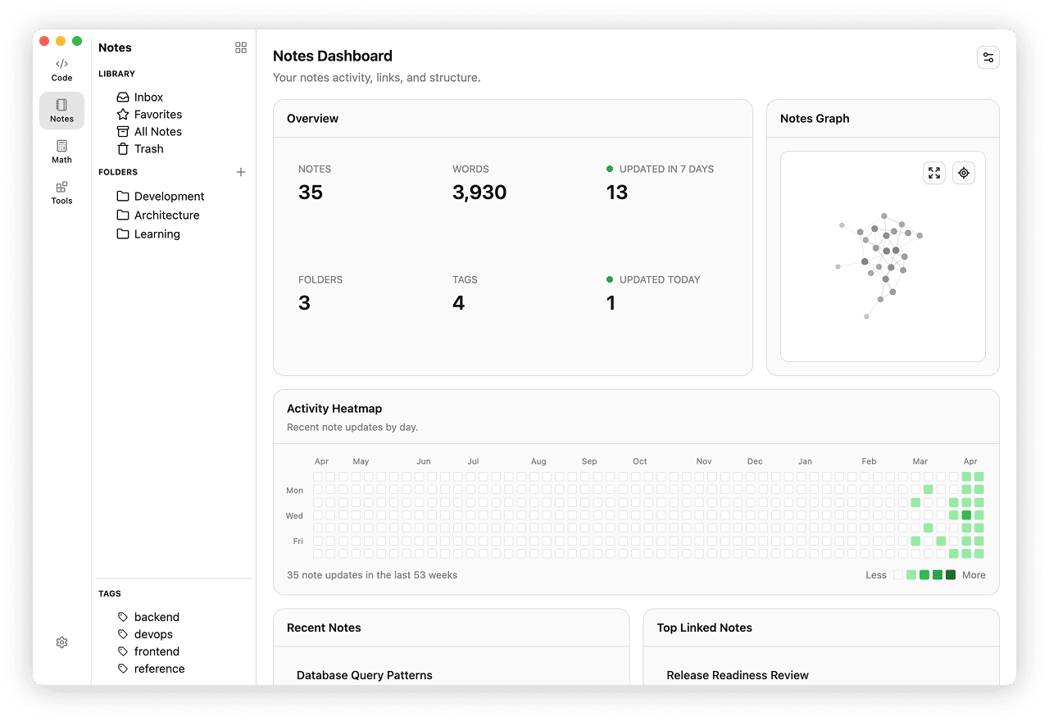Expand the Notes Graph to fullscreen
Screen dimensions: 1049x721
(x=934, y=173)
